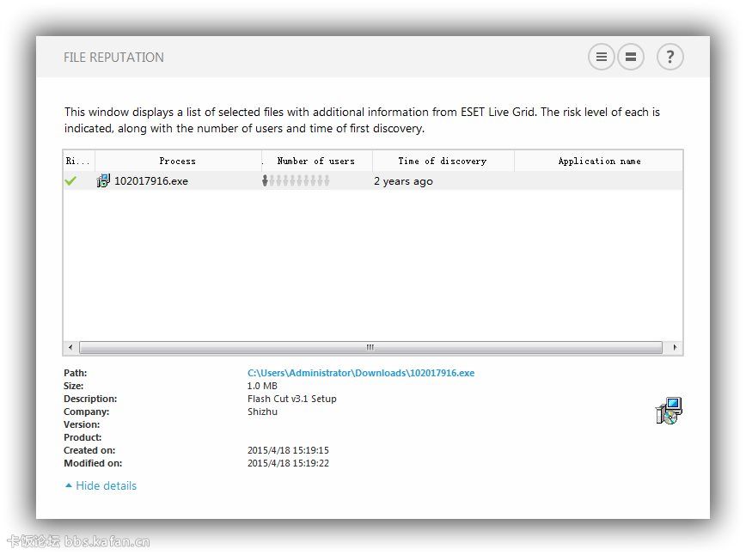Click the modified date 2015/4/18 15:19:22
Viewport: 746px width, 555px height.
288,463
